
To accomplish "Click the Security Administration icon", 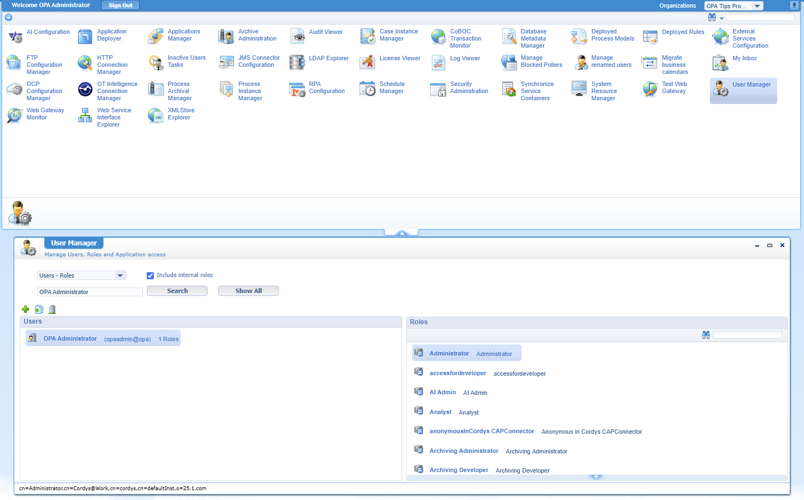I will point(438,89).
